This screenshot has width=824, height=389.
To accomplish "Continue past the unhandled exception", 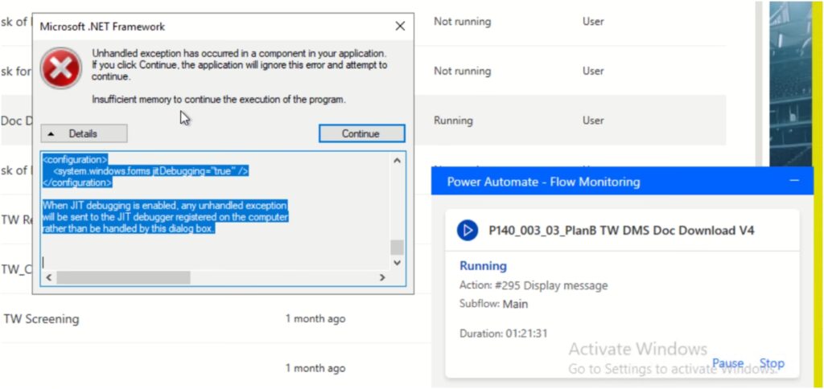I will (361, 133).
